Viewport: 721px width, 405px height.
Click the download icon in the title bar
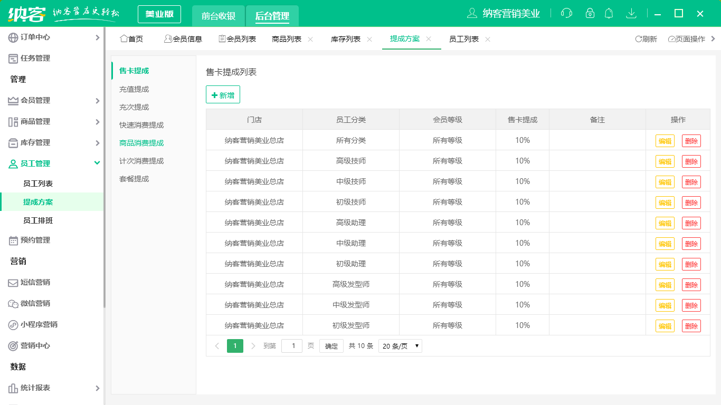[x=631, y=13]
